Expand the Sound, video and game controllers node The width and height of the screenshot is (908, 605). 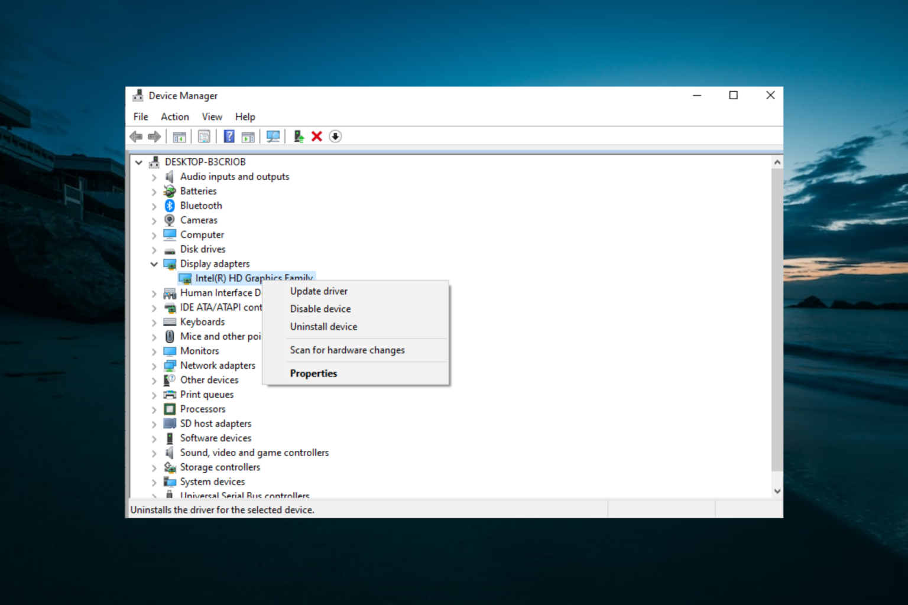click(154, 453)
